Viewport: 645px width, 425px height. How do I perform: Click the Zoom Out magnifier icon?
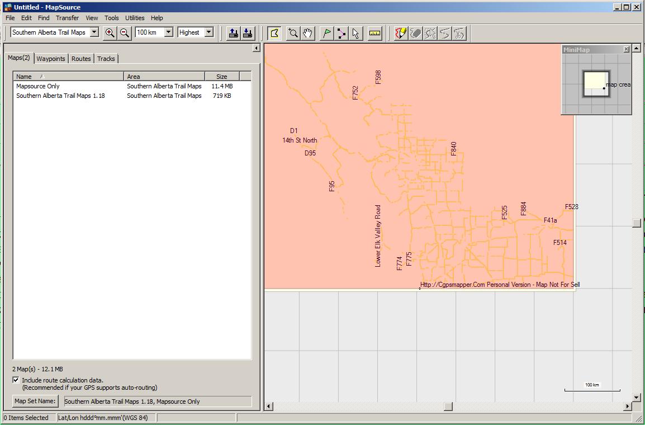pos(125,33)
